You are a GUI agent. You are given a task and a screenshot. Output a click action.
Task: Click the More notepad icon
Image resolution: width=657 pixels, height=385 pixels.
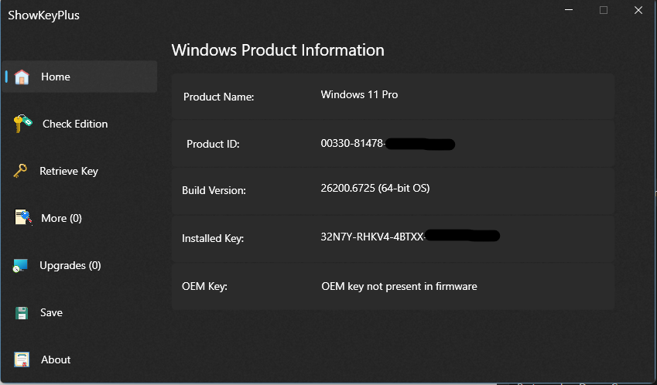pyautogui.click(x=23, y=217)
